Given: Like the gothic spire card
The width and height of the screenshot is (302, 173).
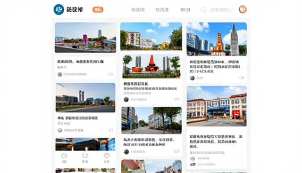Looking at the screenshot, I should pyautogui.click(x=242, y=78).
